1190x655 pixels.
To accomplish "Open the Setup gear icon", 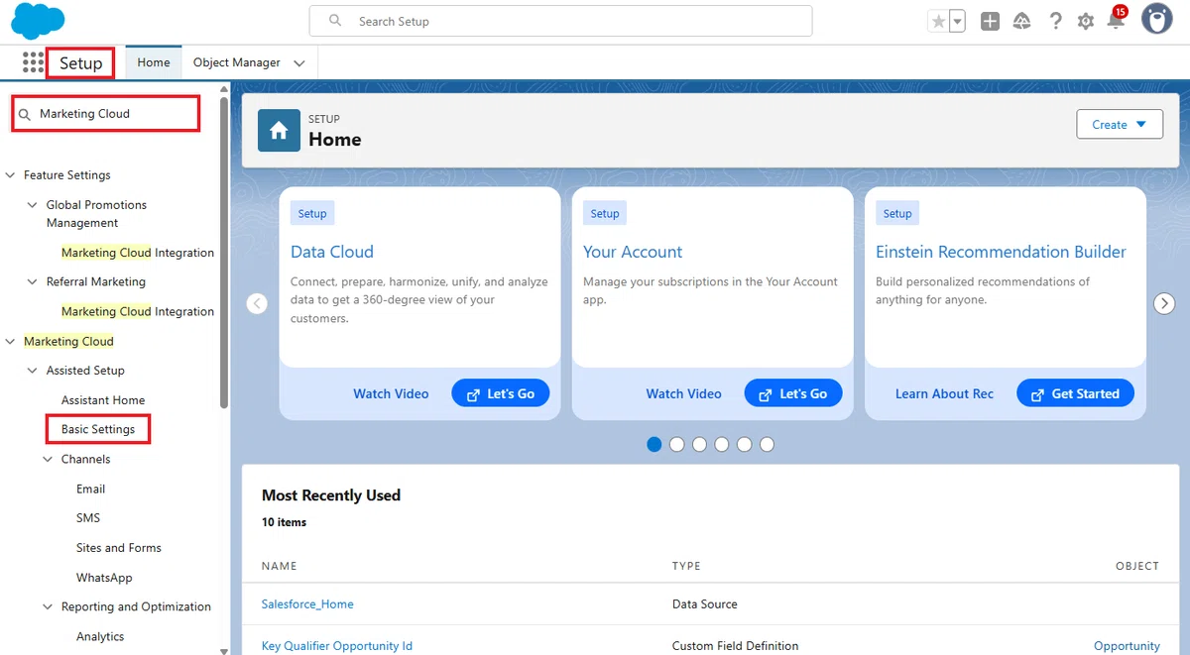I will point(1086,21).
